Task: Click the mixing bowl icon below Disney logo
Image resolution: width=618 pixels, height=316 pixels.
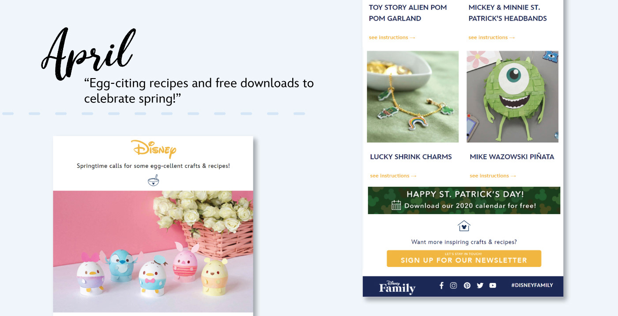Action: 153,180
